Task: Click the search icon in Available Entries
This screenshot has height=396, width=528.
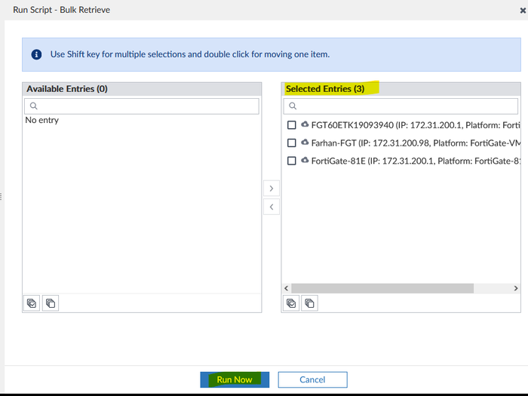Action: click(34, 106)
